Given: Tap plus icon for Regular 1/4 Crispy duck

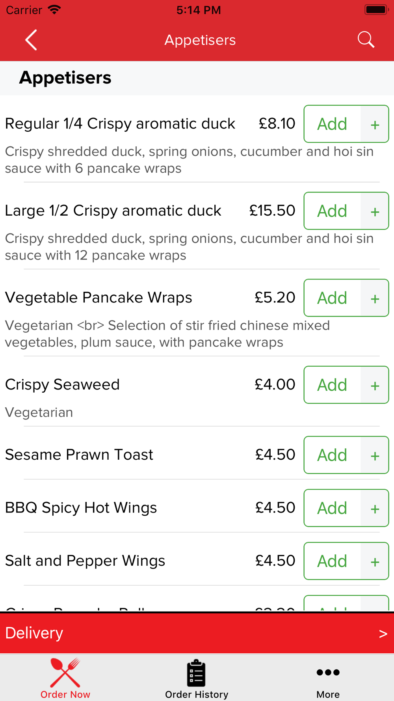Looking at the screenshot, I should (x=375, y=125).
